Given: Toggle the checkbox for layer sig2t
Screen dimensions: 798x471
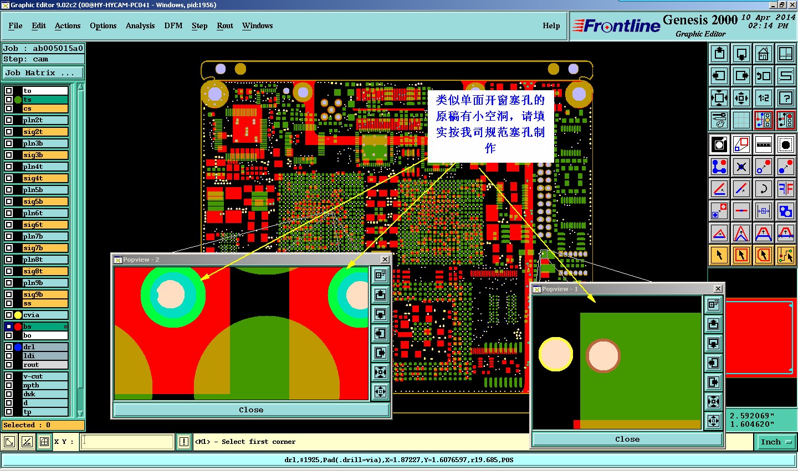Looking at the screenshot, I should [x=9, y=132].
